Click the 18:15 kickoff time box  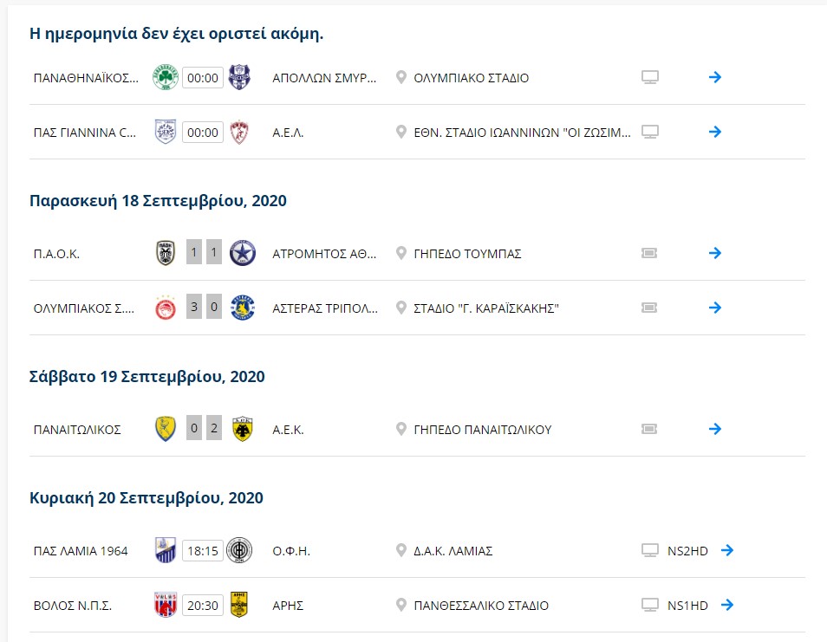click(203, 551)
